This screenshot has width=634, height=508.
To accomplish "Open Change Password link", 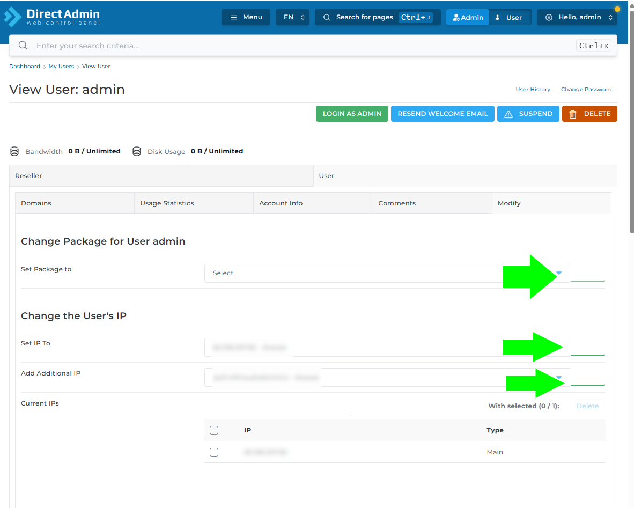I will (x=586, y=90).
